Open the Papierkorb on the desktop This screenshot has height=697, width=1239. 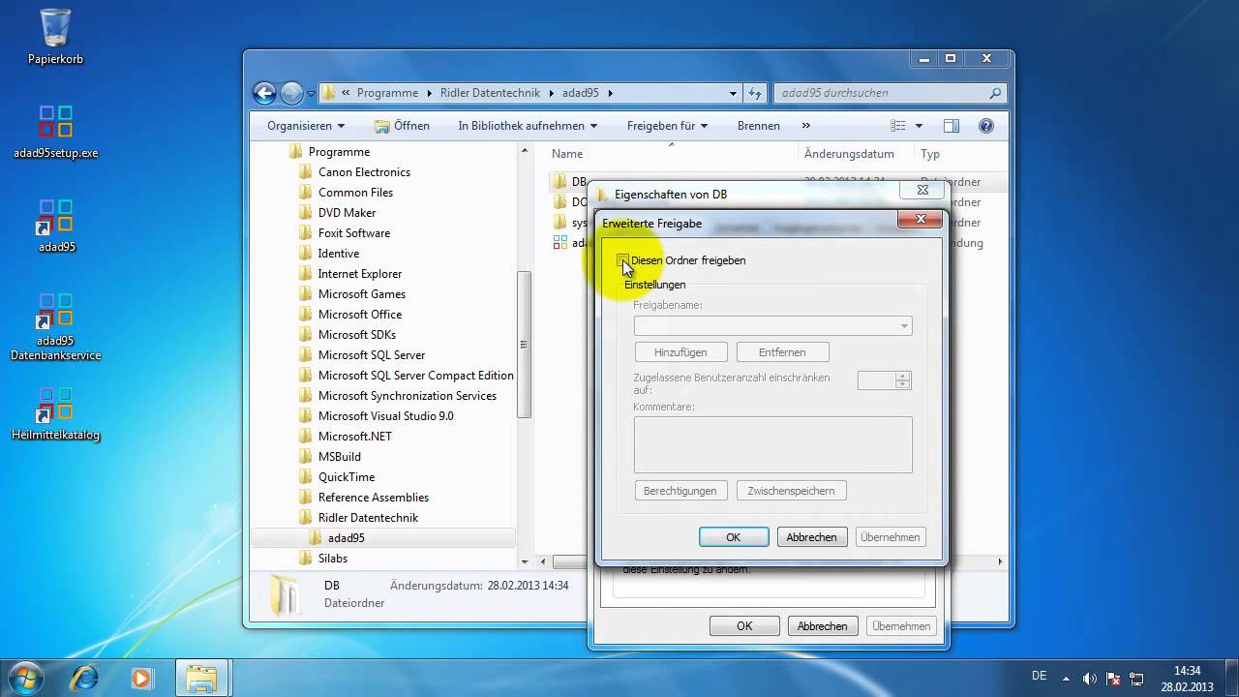(54, 29)
